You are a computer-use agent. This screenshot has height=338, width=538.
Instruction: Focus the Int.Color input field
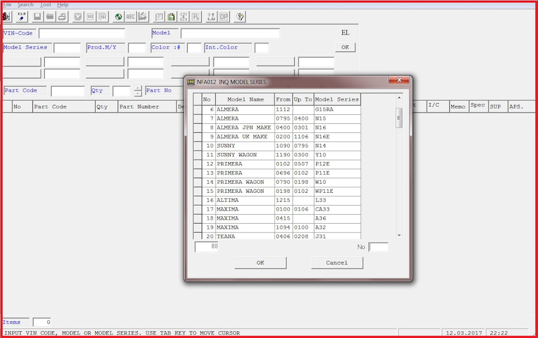[x=262, y=48]
